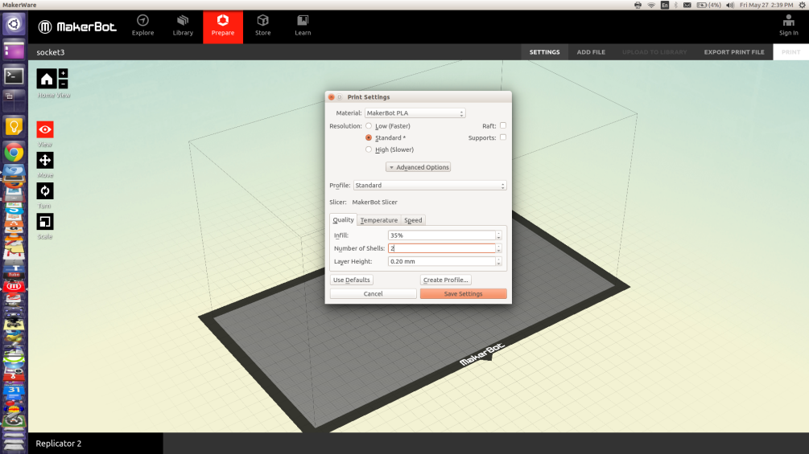
Task: Close the Print Settings dialog
Action: tap(331, 96)
